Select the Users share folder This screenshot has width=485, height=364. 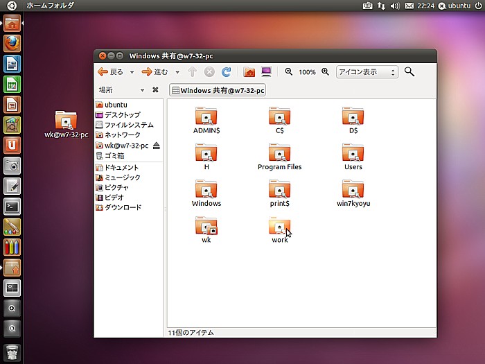[353, 157]
